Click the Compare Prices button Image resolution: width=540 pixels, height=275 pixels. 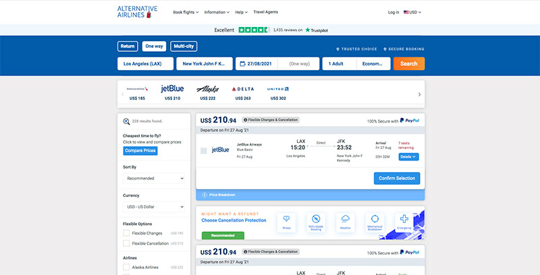pyautogui.click(x=140, y=150)
